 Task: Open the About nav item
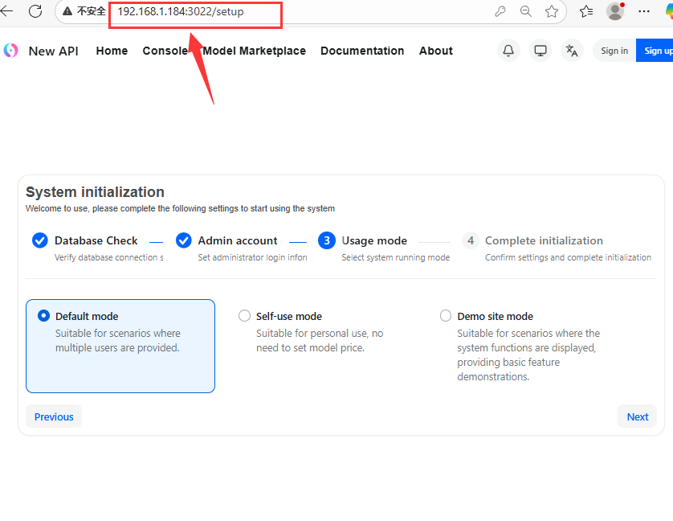point(435,51)
